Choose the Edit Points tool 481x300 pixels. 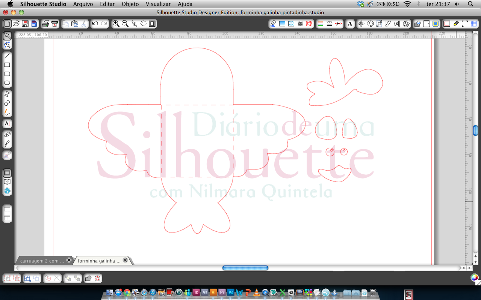[7, 45]
